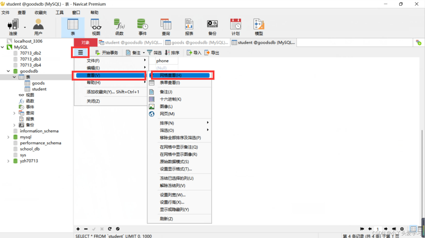Screen dimensions: 425x238
Task: Select 移除全部排序及筛选(P)
Action: point(180,138)
